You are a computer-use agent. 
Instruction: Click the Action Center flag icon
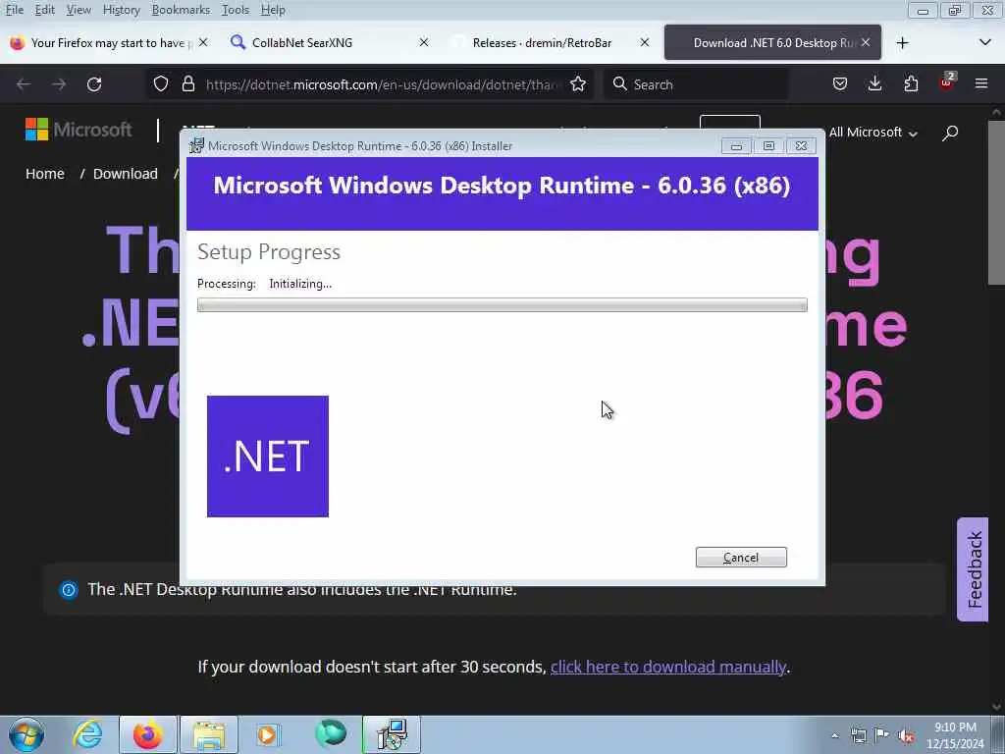(882, 735)
